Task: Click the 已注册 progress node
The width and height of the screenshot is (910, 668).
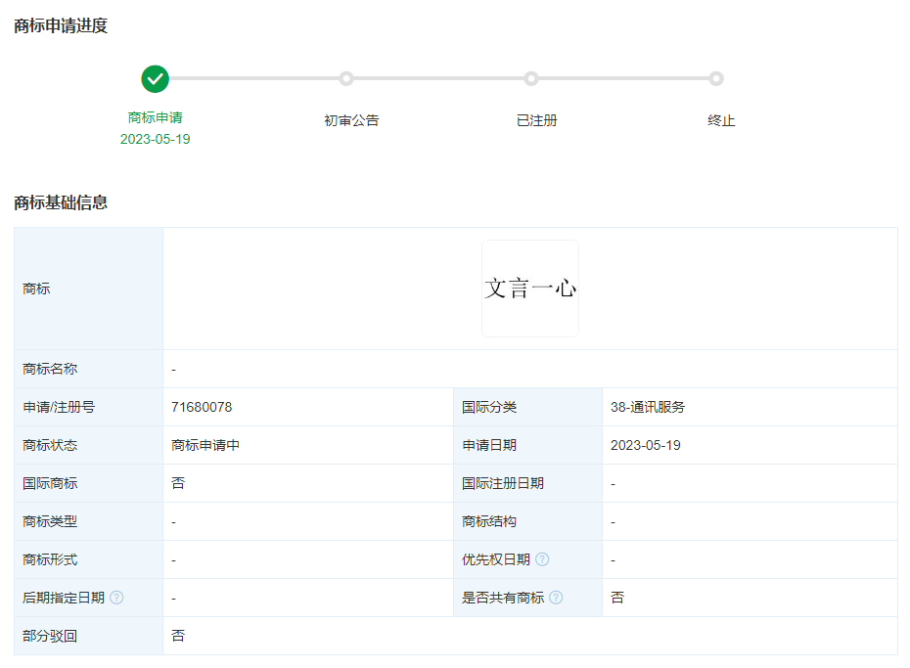Action: point(531,79)
